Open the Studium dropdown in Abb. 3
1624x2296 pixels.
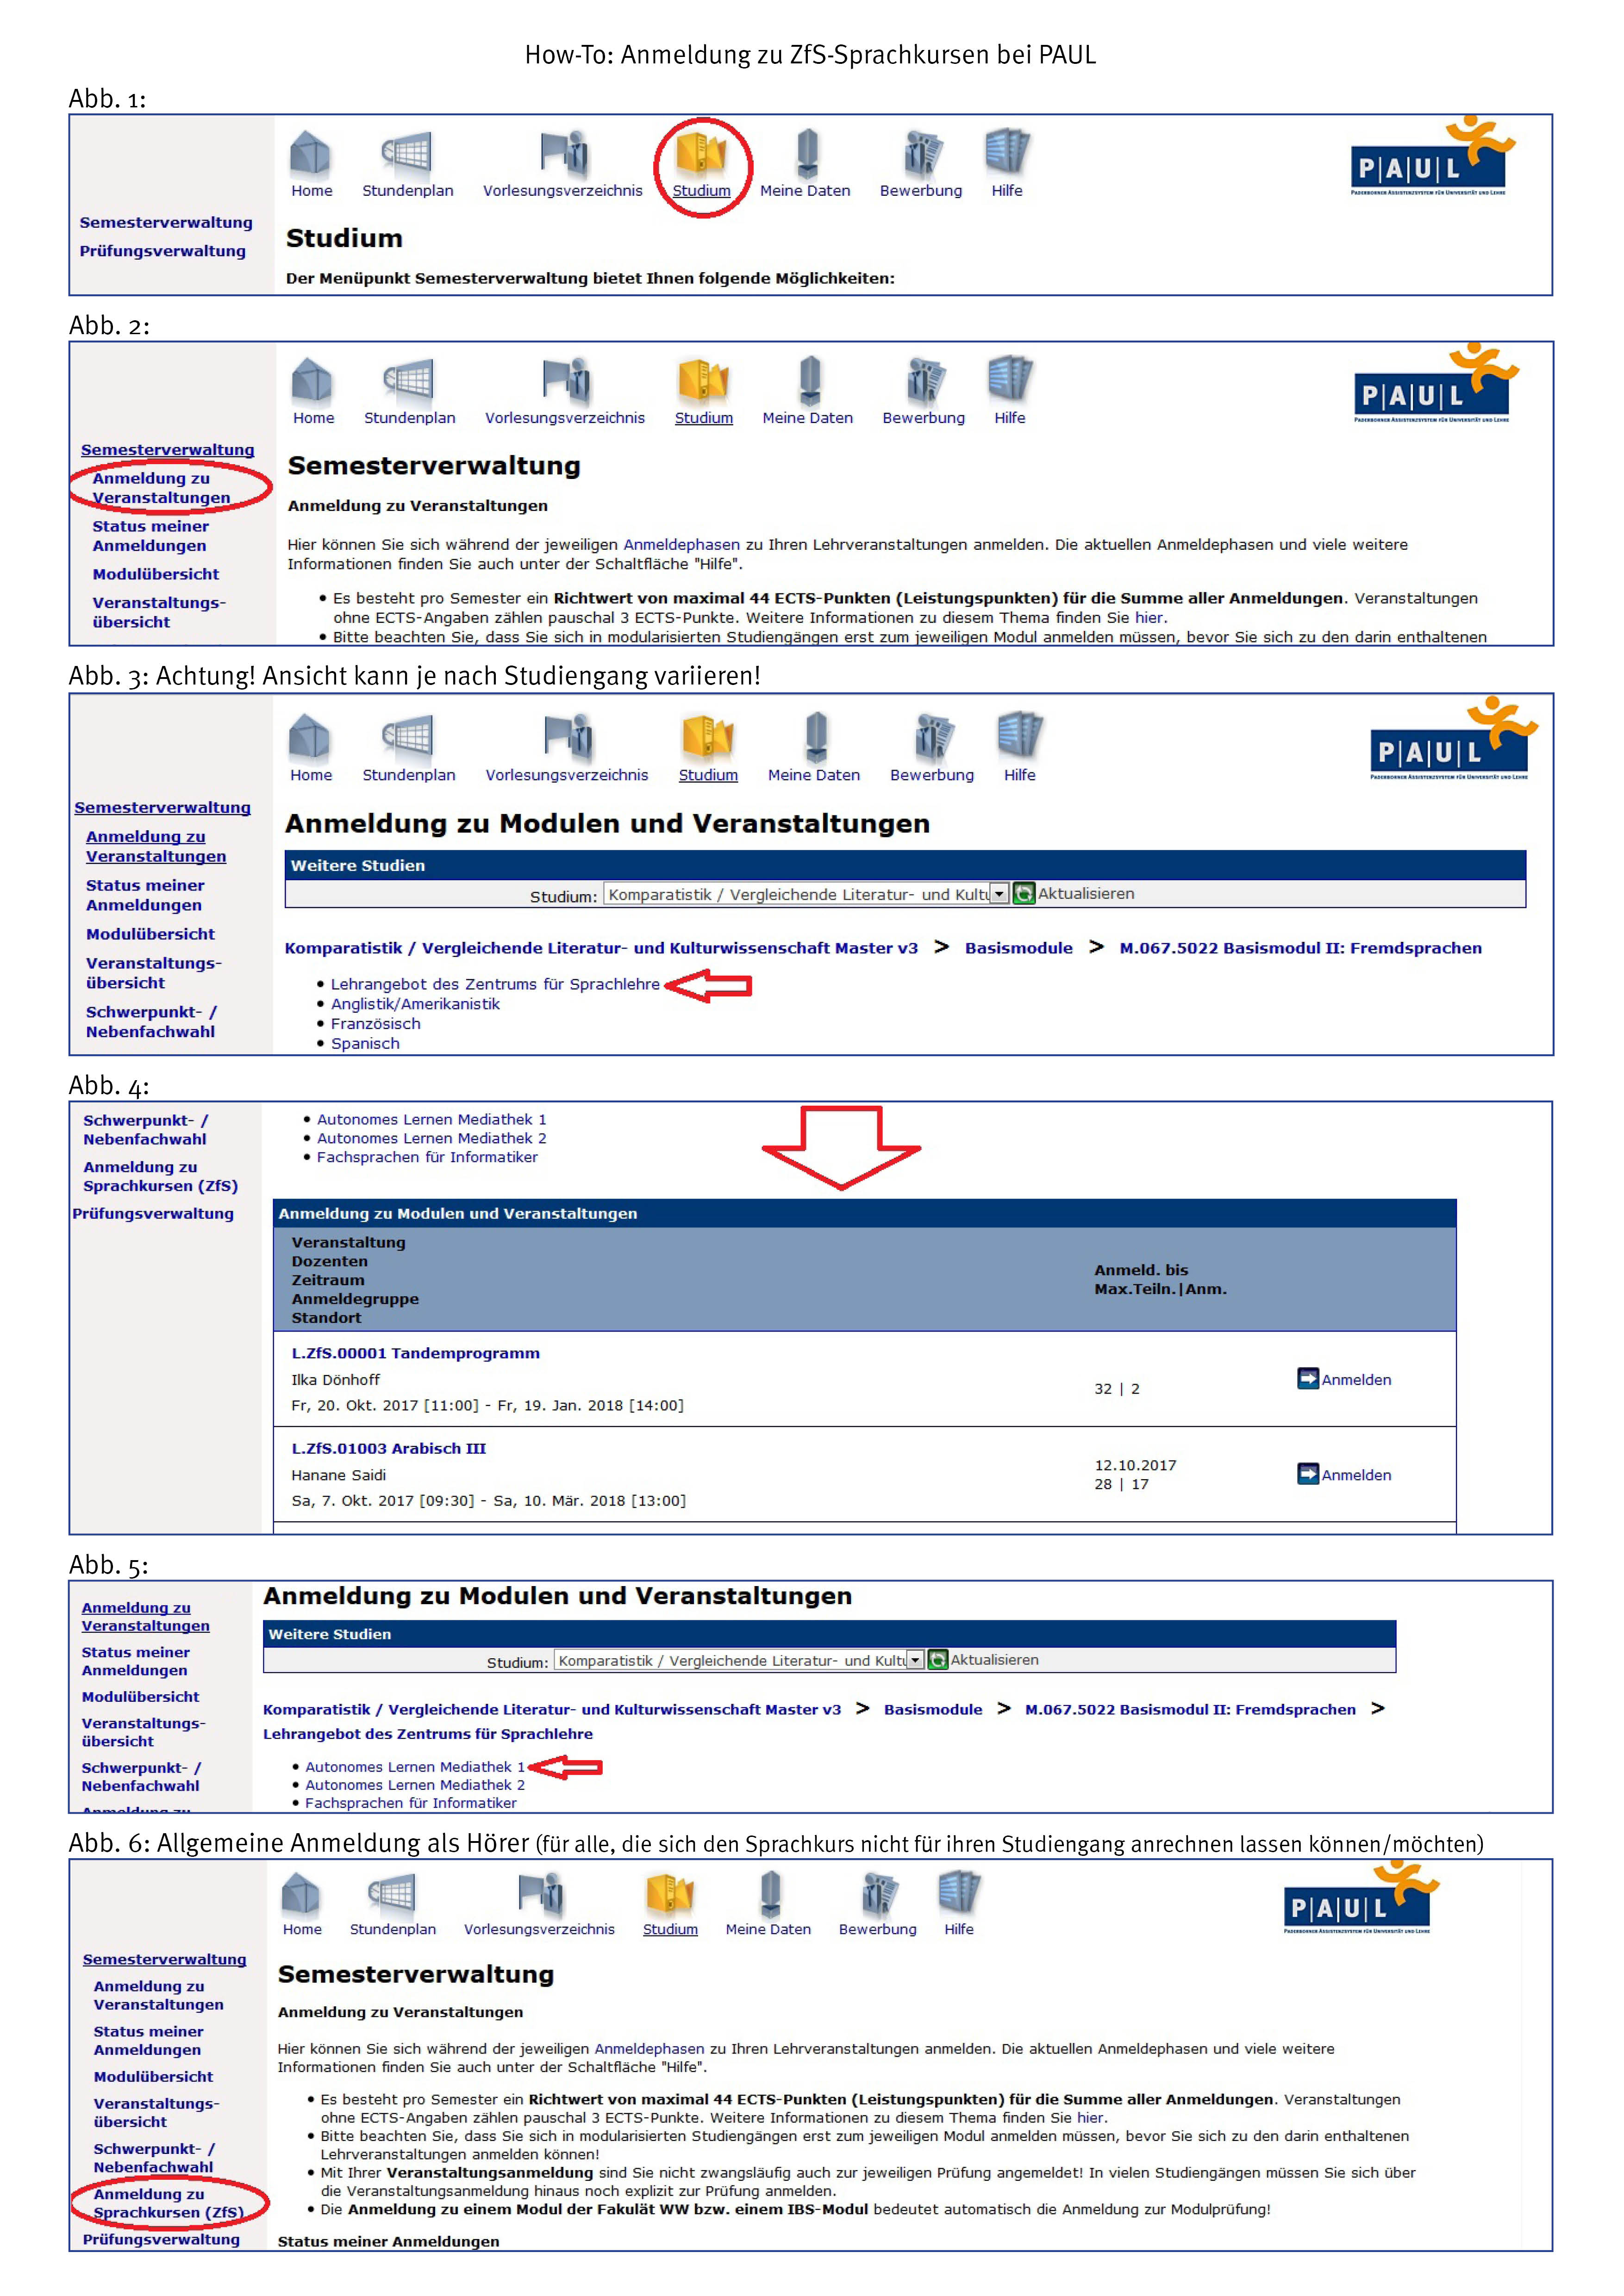(x=999, y=894)
